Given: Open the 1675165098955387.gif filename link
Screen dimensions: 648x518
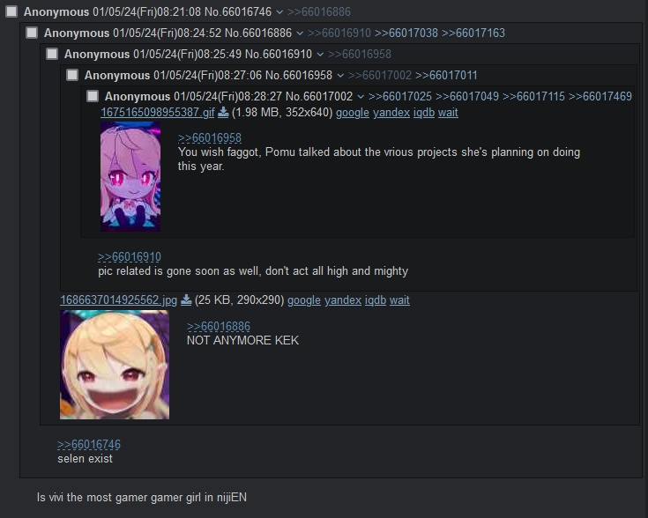Looking at the screenshot, I should click(158, 113).
